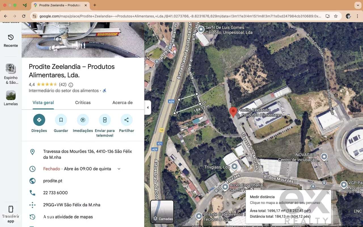Image resolution: width=363 pixels, height=227 pixels.
Task: Open Imediações search nearby
Action: (x=83, y=120)
